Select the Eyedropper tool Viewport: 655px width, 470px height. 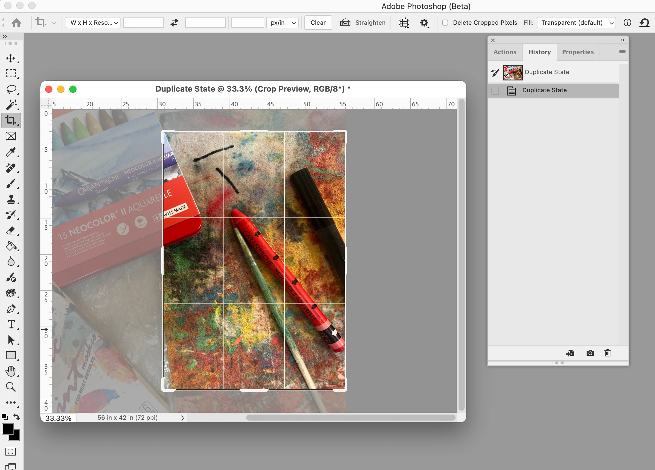[11, 152]
